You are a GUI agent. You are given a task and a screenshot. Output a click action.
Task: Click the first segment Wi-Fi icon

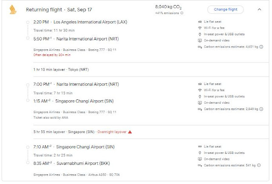coord(200,28)
